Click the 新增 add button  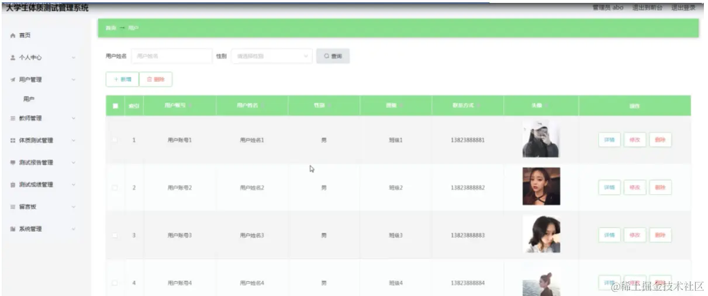pyautogui.click(x=122, y=79)
